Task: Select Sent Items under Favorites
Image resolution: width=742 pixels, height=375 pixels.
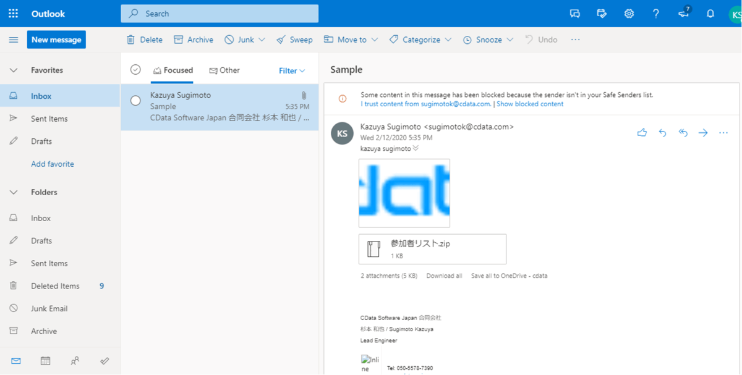Action: pyautogui.click(x=60, y=119)
